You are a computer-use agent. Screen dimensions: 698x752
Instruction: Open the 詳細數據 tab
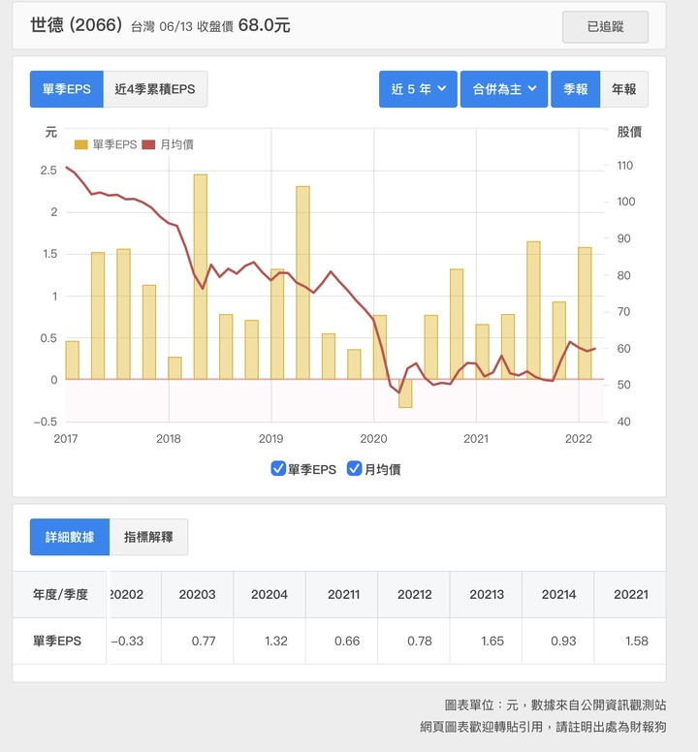coord(70,537)
